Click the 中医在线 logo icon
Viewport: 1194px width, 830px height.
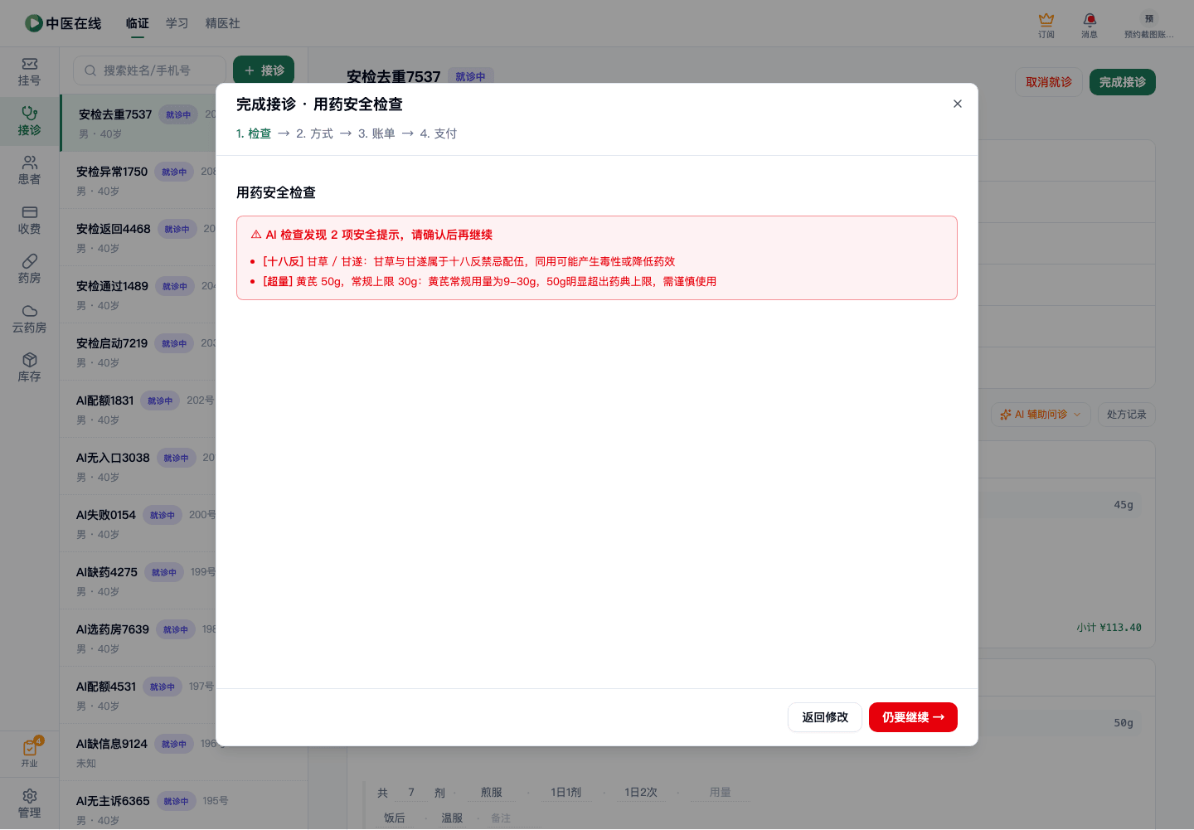[33, 23]
